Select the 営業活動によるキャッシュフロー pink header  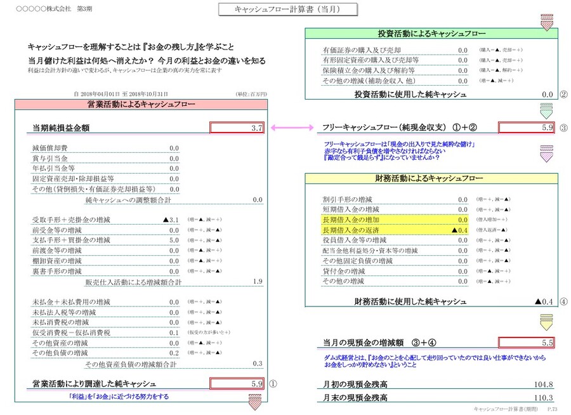pos(141,104)
